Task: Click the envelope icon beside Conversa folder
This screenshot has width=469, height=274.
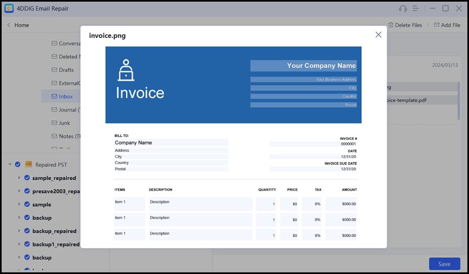Action: (x=54, y=43)
